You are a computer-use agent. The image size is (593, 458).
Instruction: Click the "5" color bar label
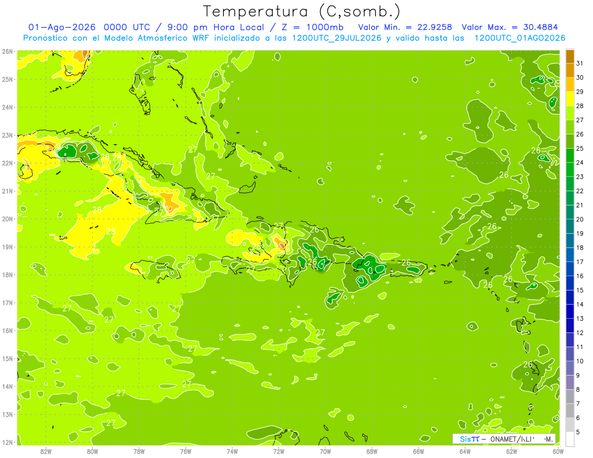(578, 432)
